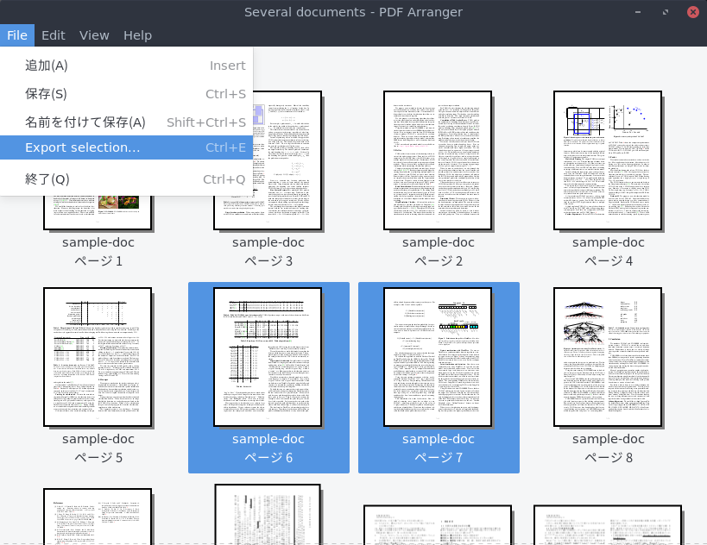Click the highlighted ページ 6 thumbnail

pyautogui.click(x=268, y=357)
